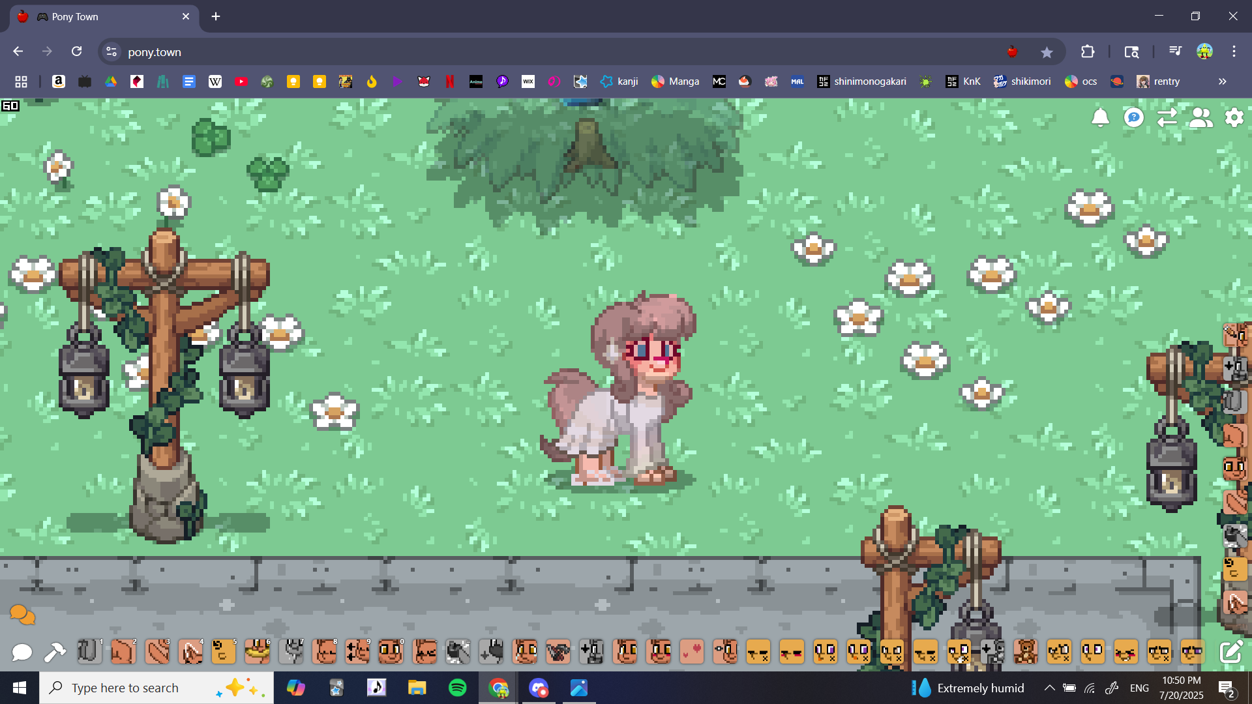Open the hammer build tool
This screenshot has height=704, width=1252.
click(55, 652)
